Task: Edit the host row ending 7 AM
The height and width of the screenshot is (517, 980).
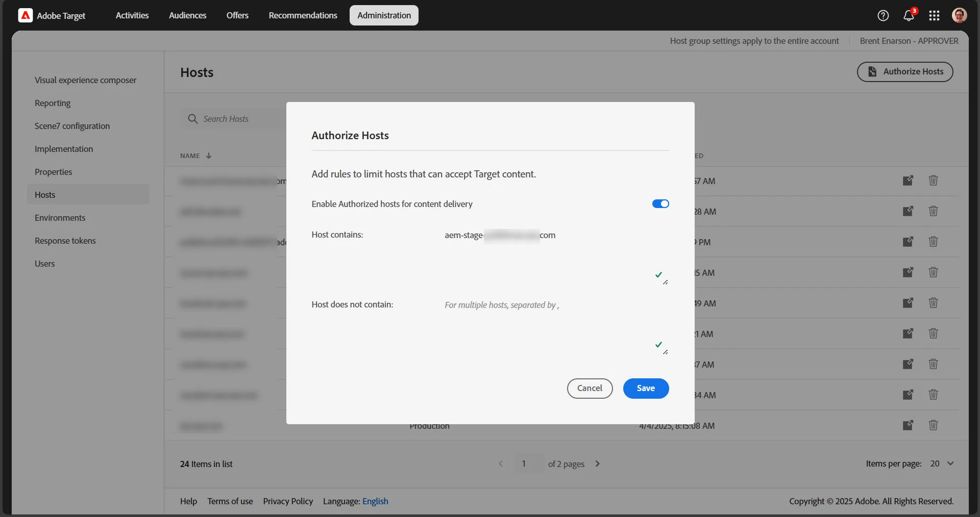Action: click(908, 364)
